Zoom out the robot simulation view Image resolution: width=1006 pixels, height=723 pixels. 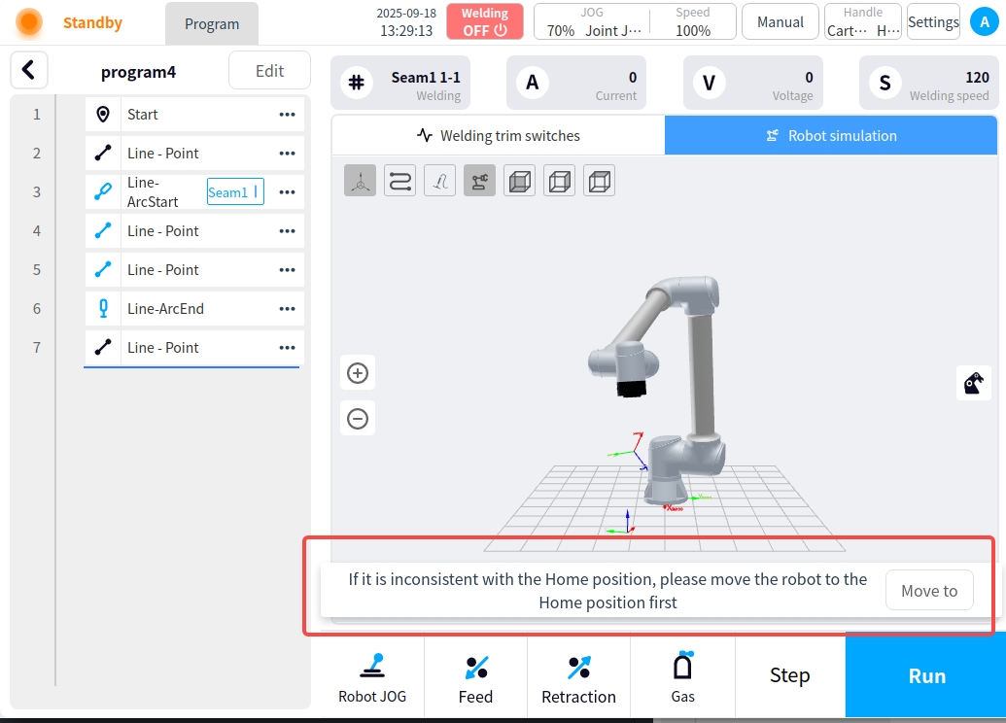point(358,419)
